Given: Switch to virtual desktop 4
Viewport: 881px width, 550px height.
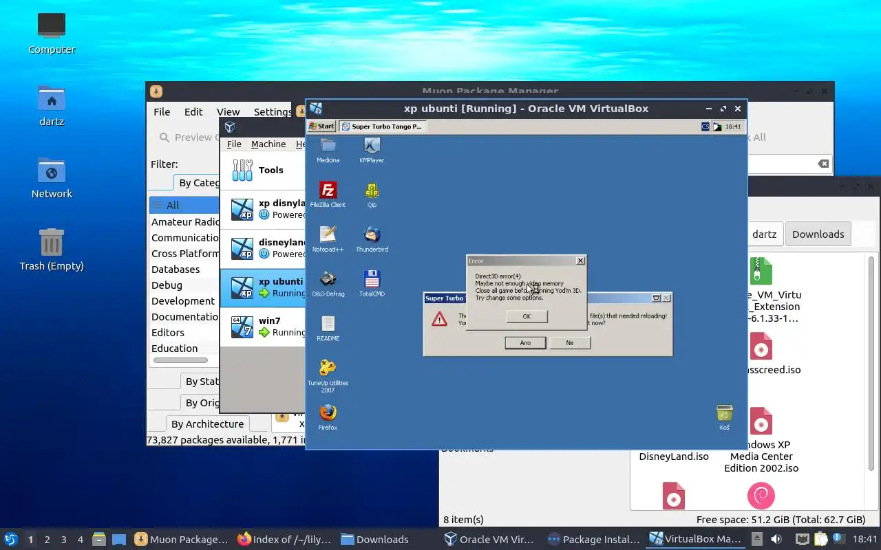Looking at the screenshot, I should pyautogui.click(x=80, y=540).
